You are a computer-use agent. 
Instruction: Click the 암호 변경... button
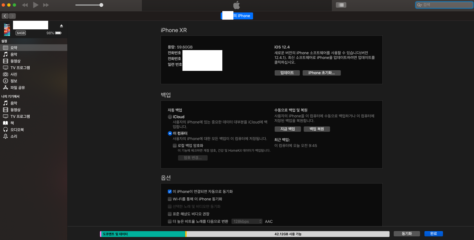193,158
